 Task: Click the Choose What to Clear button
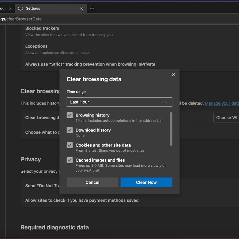(x=226, y=118)
